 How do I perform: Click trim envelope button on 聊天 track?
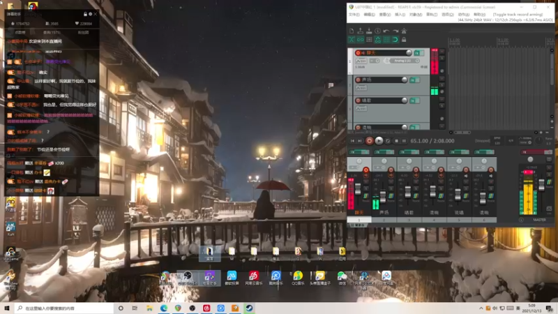pyautogui.click(x=361, y=61)
